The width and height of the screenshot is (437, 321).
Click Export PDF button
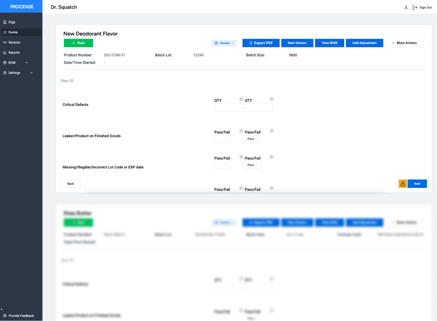click(261, 43)
